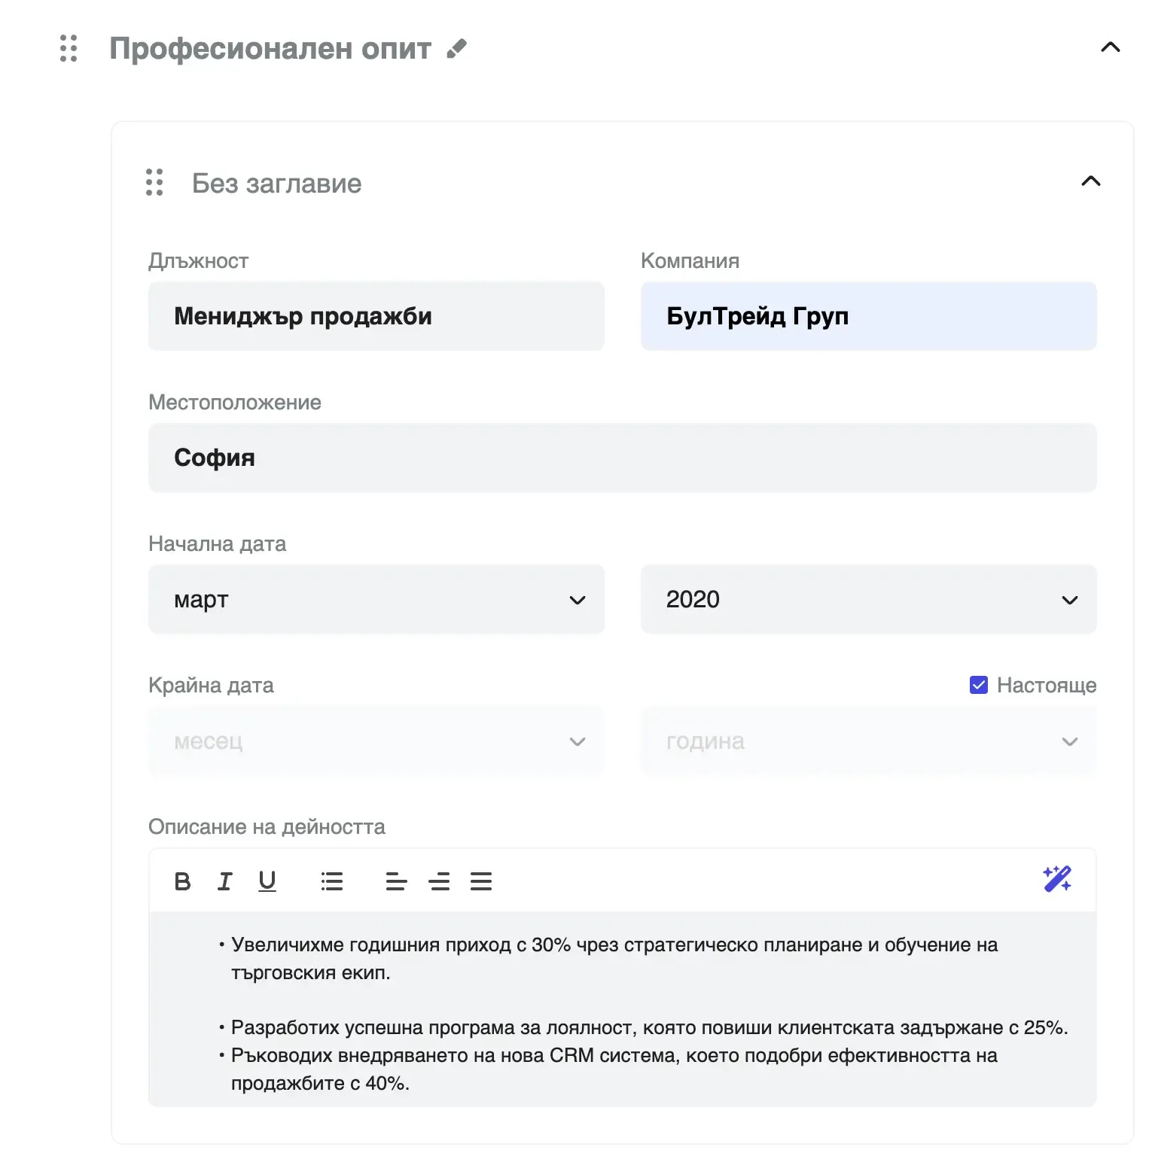Click the Длъжност field with Мениджър продажби
The height and width of the screenshot is (1153, 1149).
click(376, 316)
